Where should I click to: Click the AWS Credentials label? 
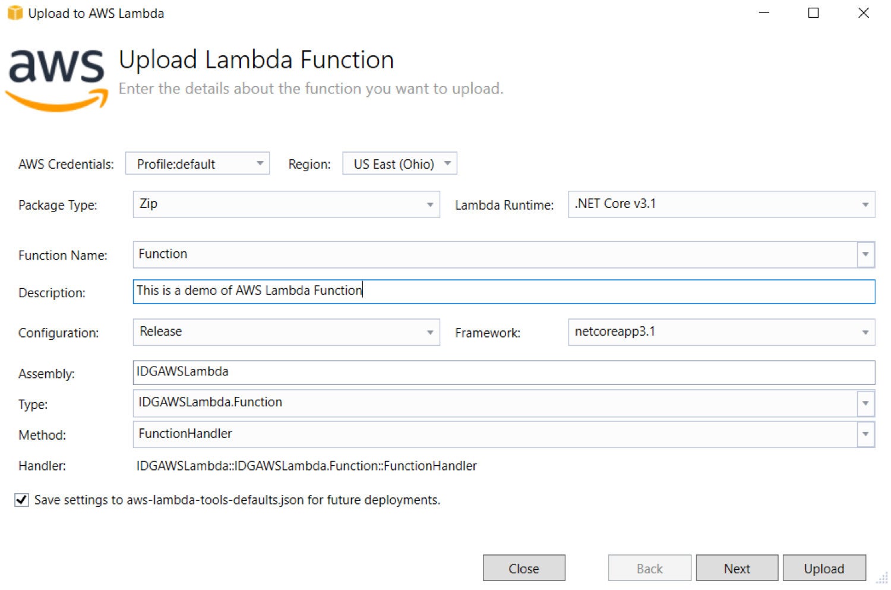[66, 165]
